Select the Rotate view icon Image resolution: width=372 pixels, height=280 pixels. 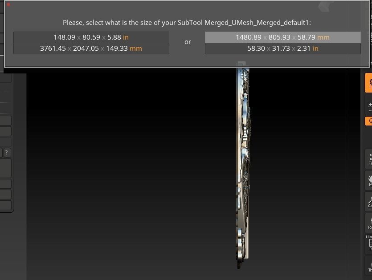pos(369,223)
